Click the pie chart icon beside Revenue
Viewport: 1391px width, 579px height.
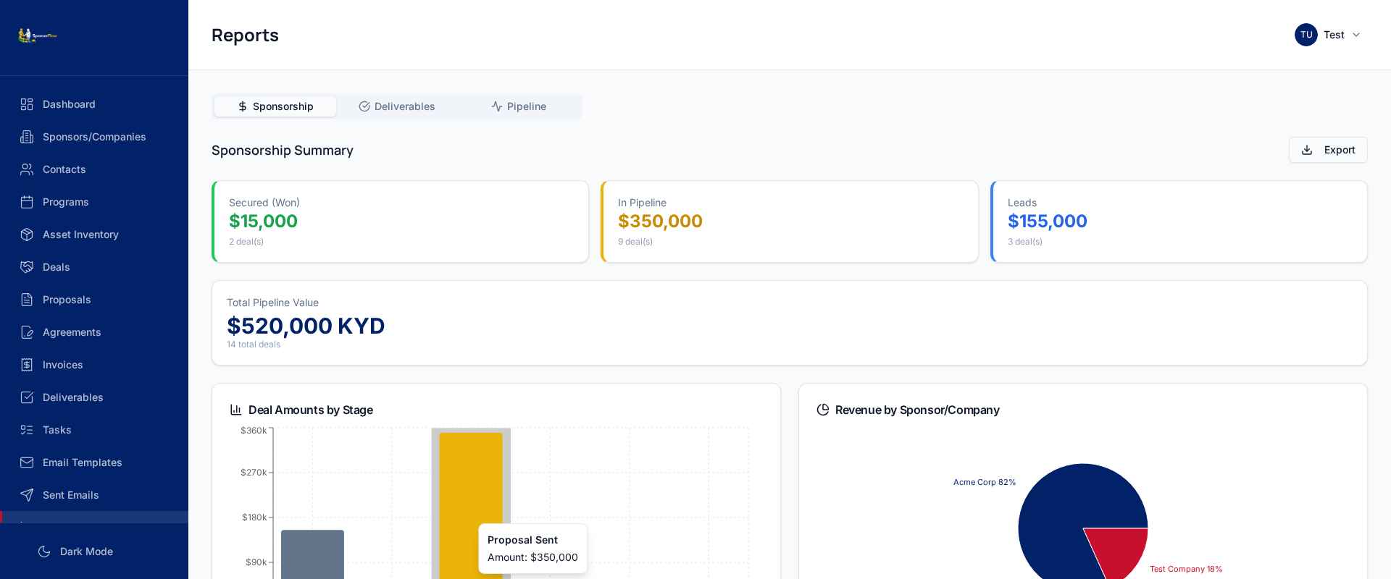point(823,410)
